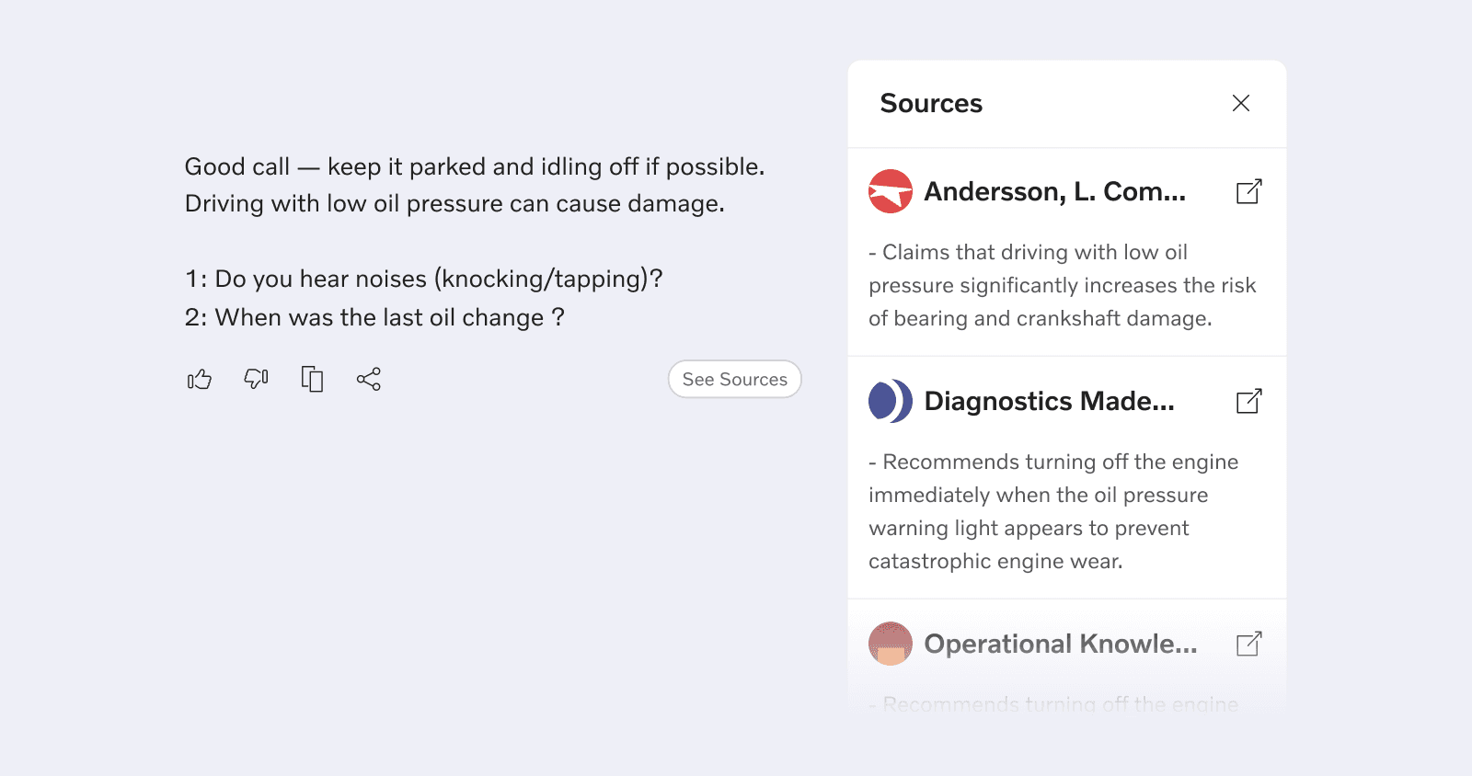Open Operational Knowle... source external link

pyautogui.click(x=1248, y=644)
